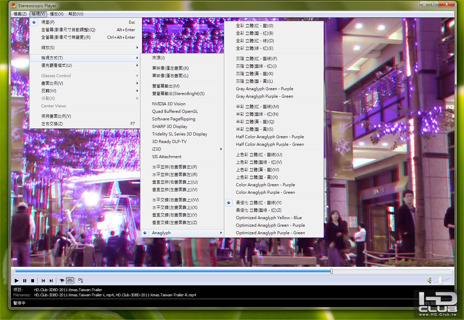Open the 檢視(Y) menu
This screenshot has height=320, width=464.
(38, 14)
